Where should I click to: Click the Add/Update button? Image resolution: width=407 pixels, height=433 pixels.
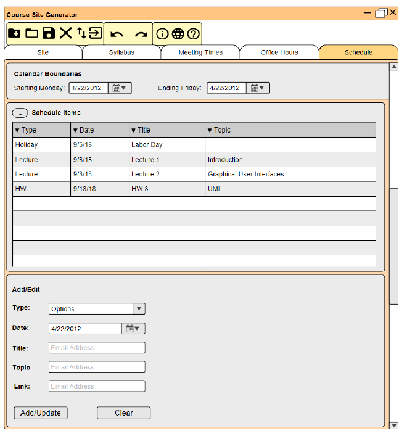tap(41, 413)
